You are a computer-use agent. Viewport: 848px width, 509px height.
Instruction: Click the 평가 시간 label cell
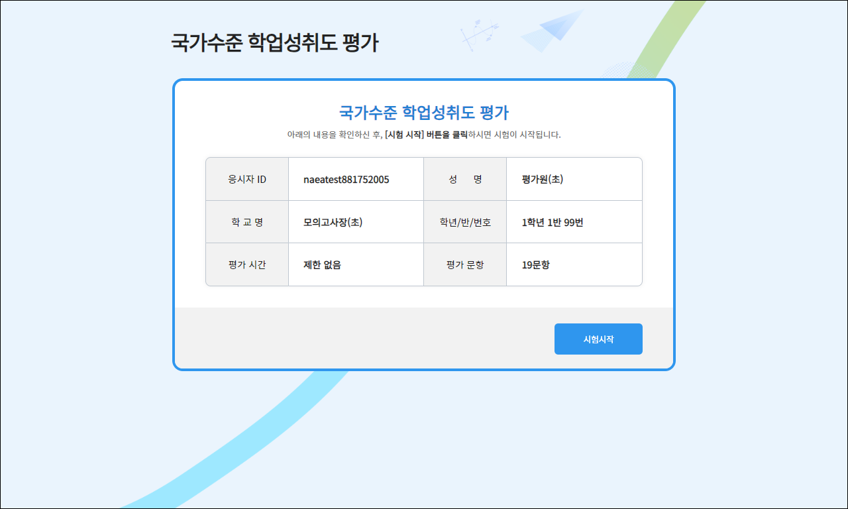(247, 264)
